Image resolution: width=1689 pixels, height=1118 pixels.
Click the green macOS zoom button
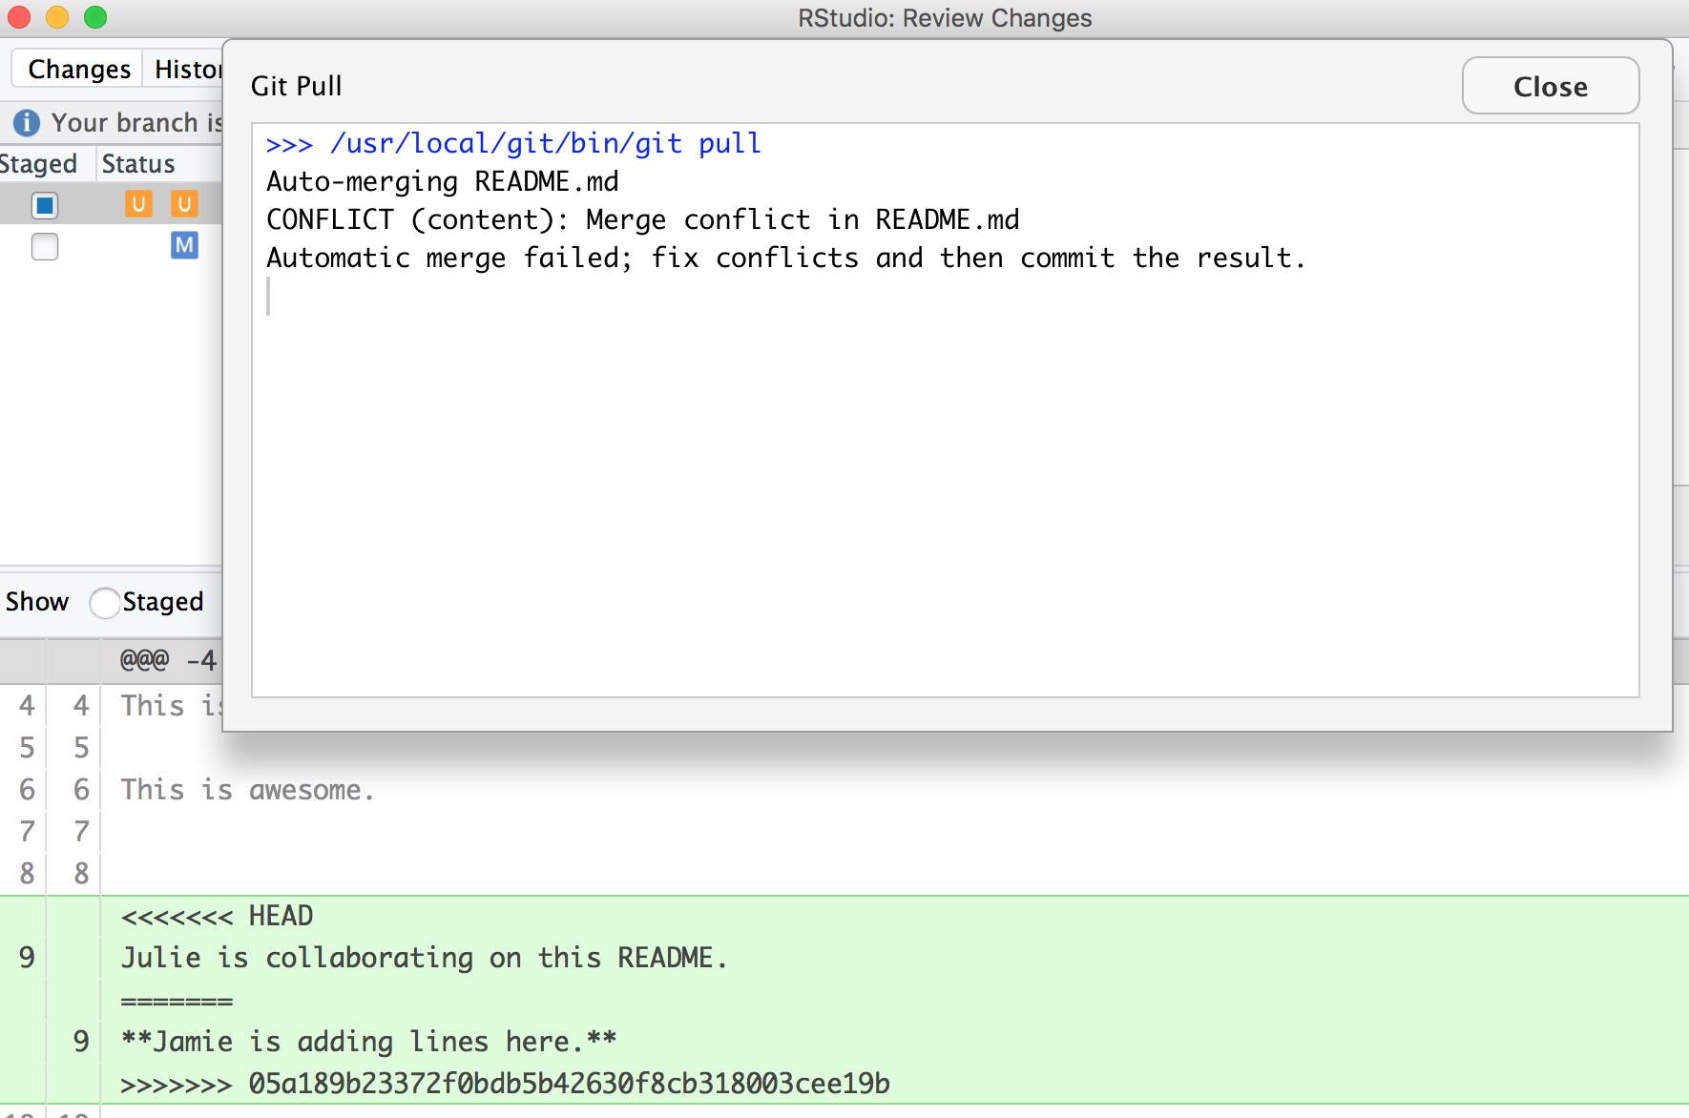[95, 17]
